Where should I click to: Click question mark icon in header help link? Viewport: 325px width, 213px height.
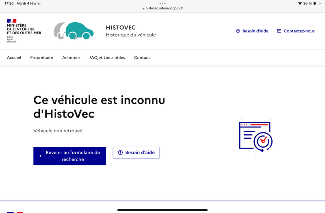tap(238, 31)
